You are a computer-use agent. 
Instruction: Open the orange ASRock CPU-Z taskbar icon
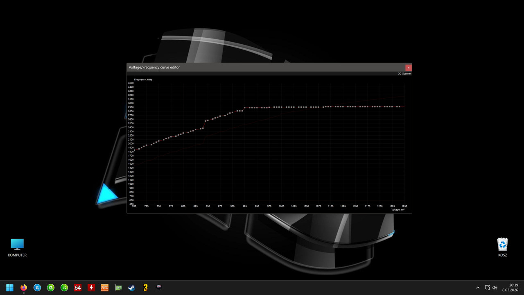pyautogui.click(x=104, y=288)
